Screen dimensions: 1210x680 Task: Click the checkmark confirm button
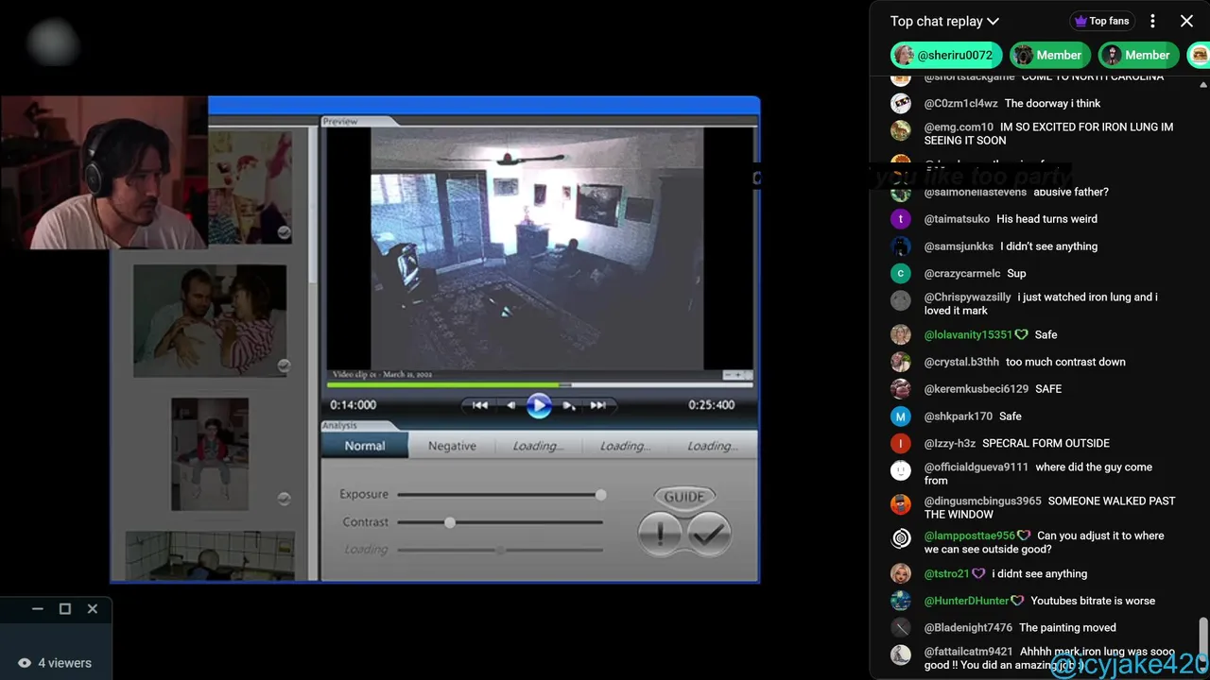pos(708,534)
